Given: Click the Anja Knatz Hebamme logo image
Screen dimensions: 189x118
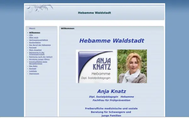Looking at the screenshot, I should click(96, 66).
